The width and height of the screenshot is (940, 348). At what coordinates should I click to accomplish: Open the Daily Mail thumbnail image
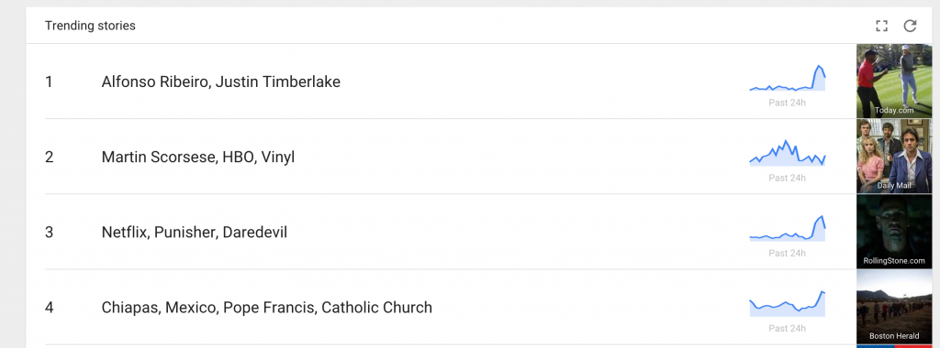pyautogui.click(x=894, y=156)
